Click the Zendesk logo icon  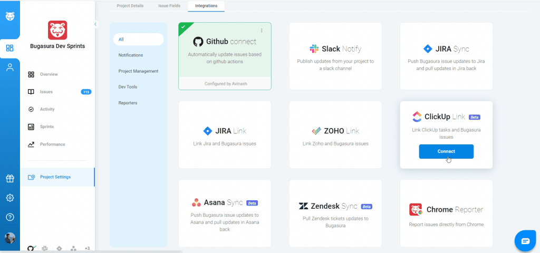(303, 206)
